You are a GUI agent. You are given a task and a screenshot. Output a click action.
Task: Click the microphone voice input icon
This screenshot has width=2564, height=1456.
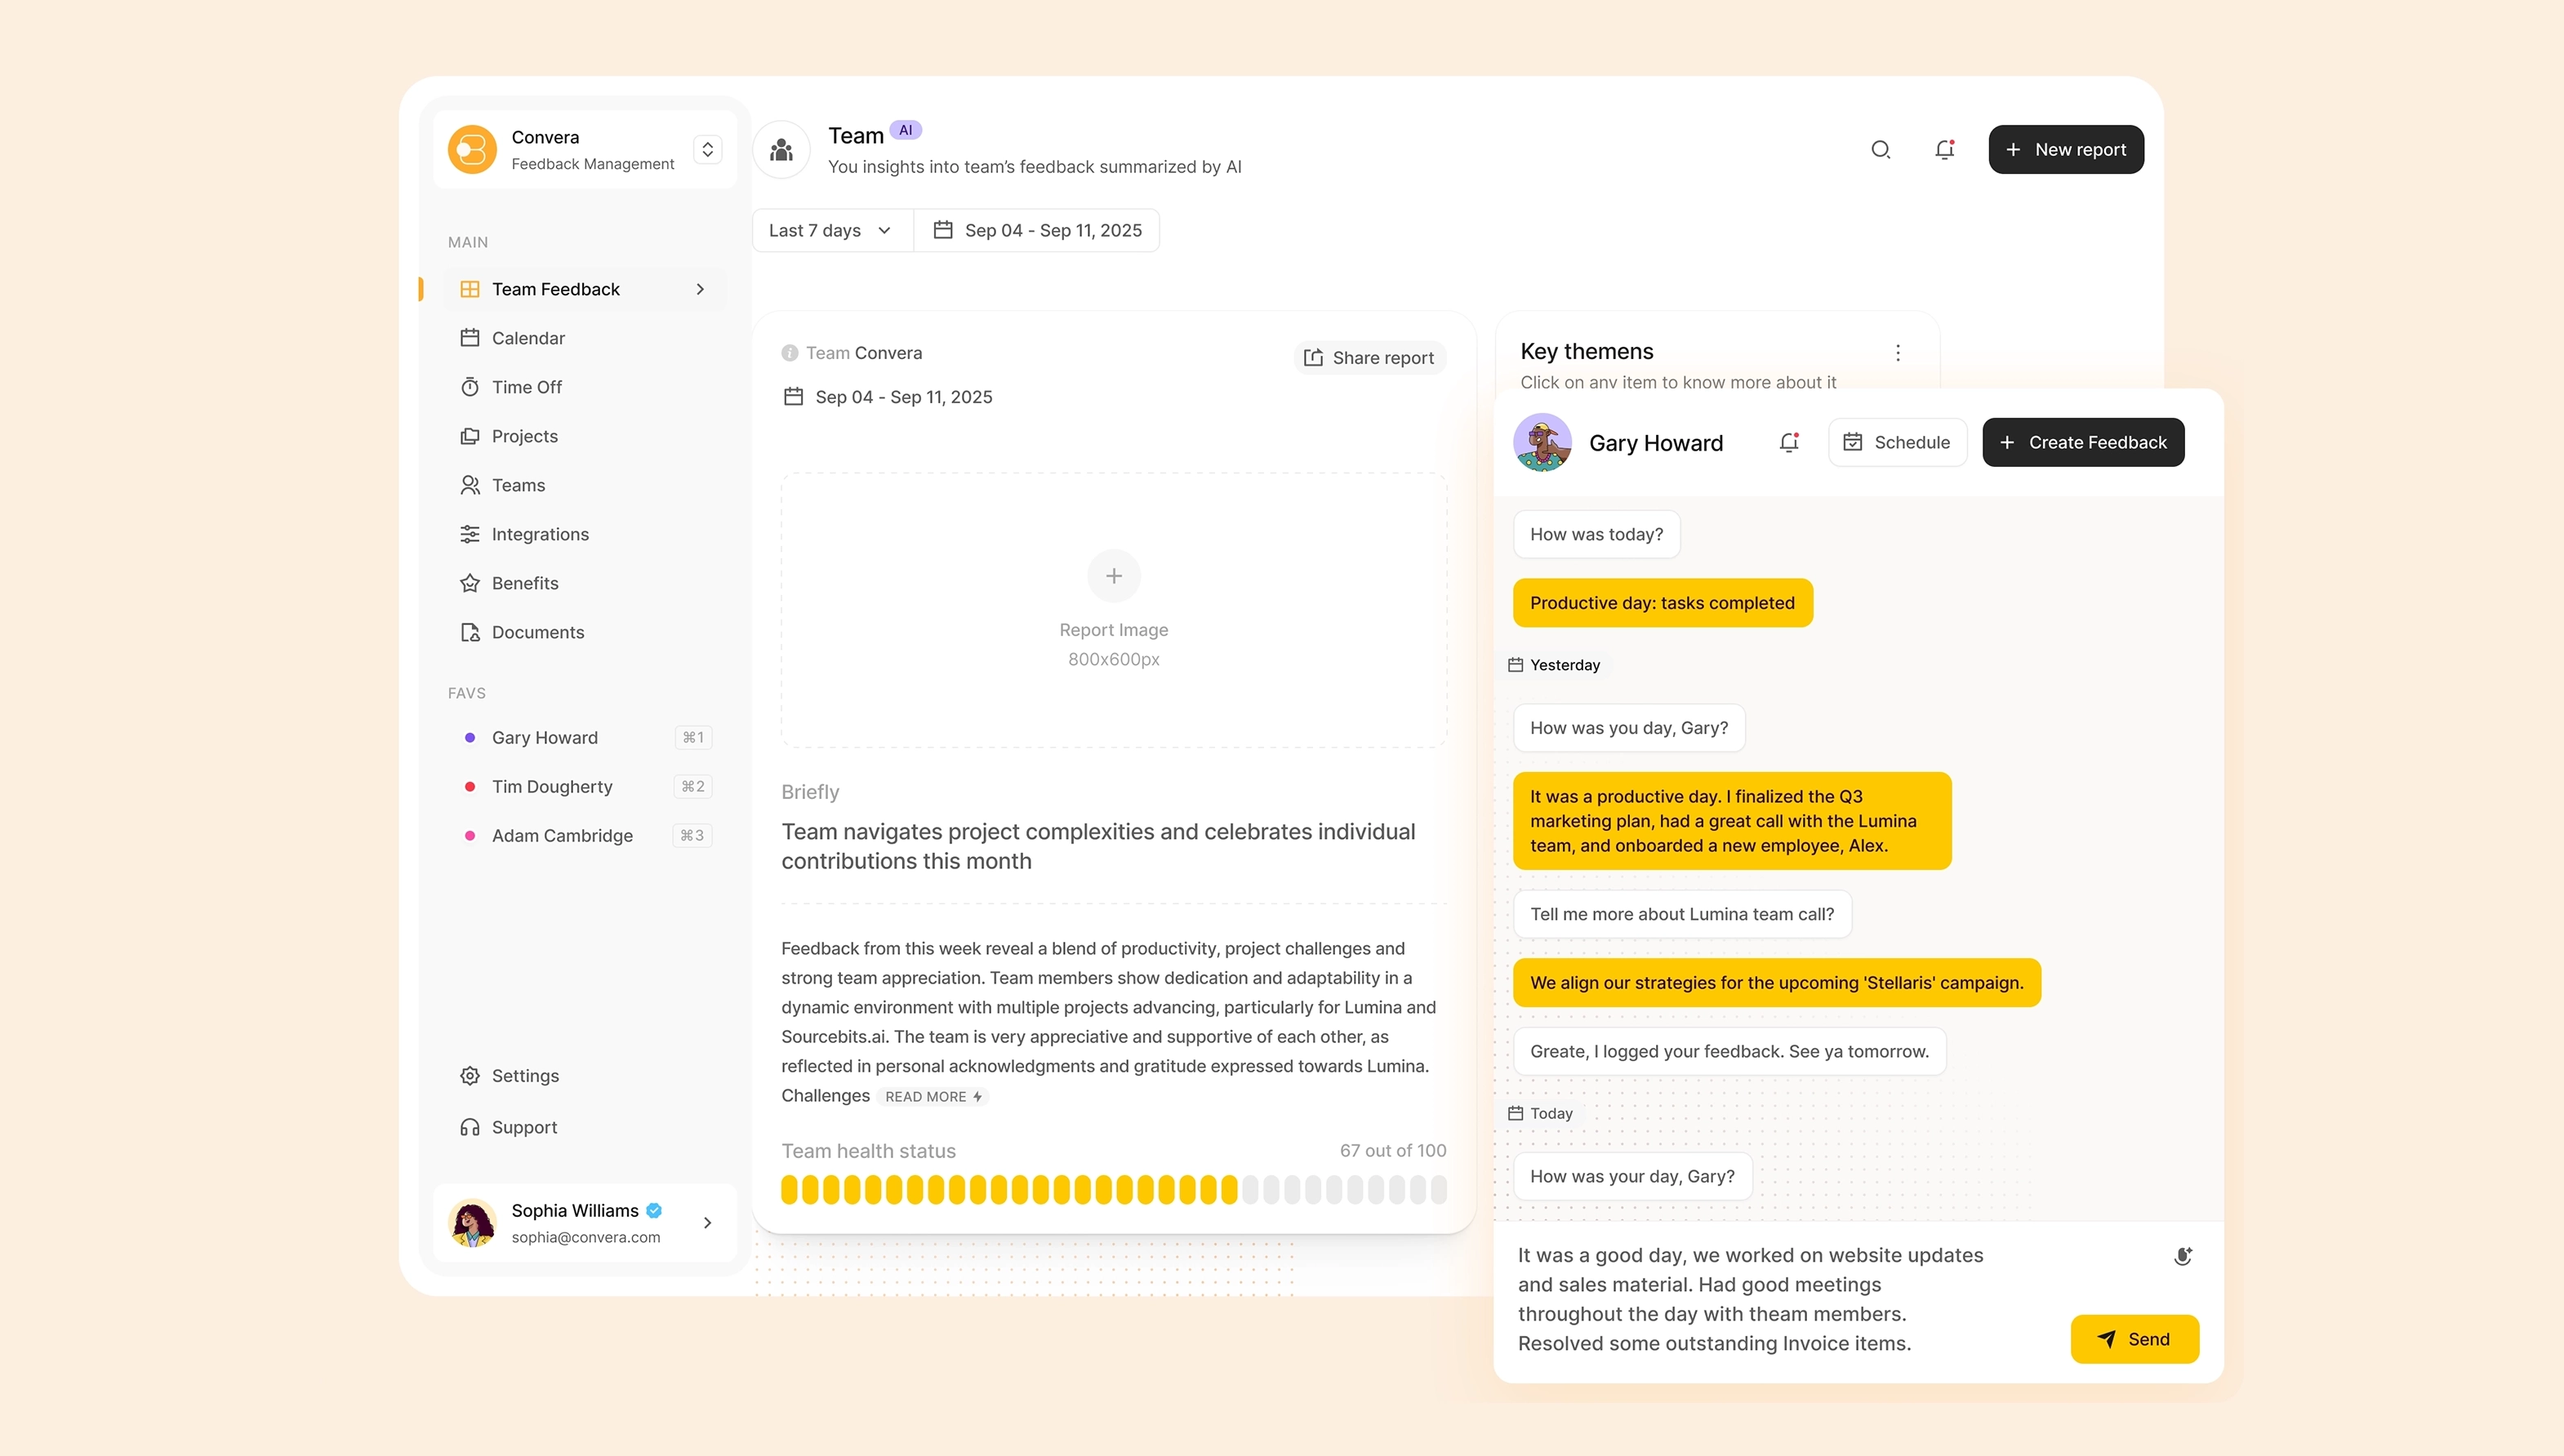pyautogui.click(x=2183, y=1256)
